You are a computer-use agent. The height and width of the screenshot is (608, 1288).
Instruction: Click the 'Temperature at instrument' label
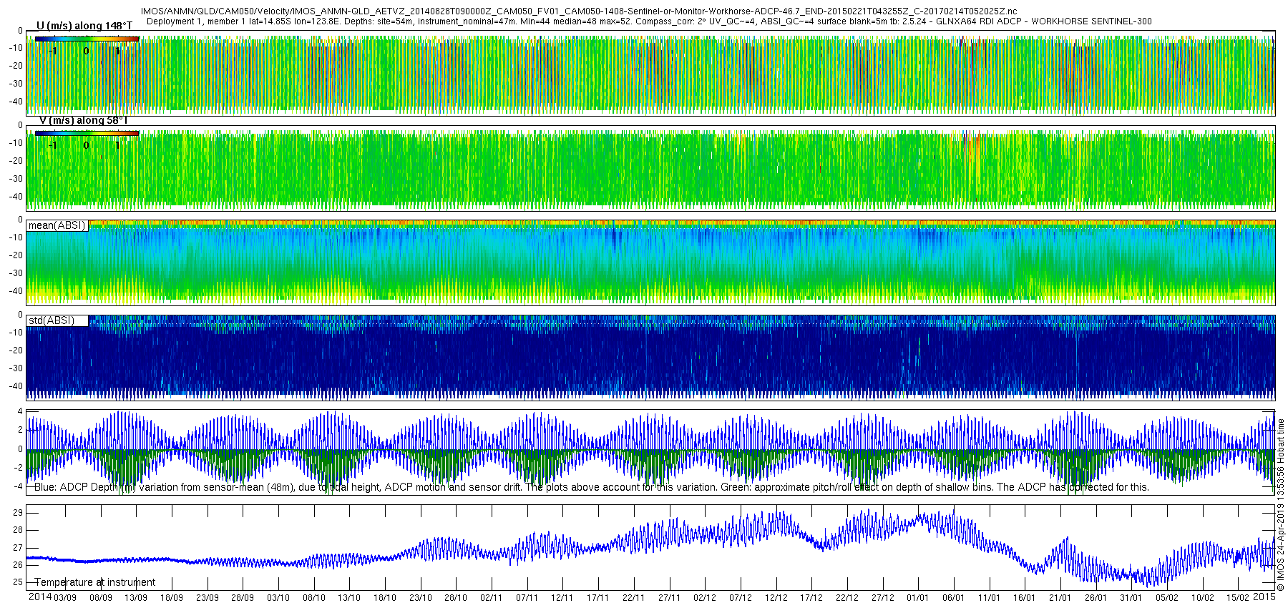pos(94,582)
